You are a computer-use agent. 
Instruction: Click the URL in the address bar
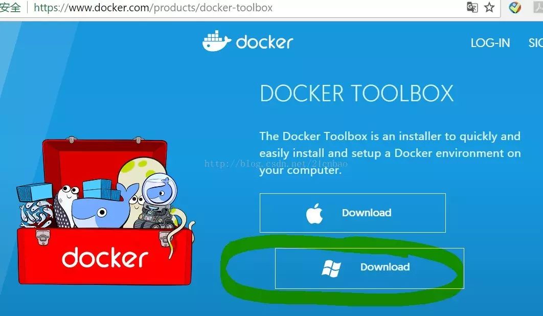153,8
